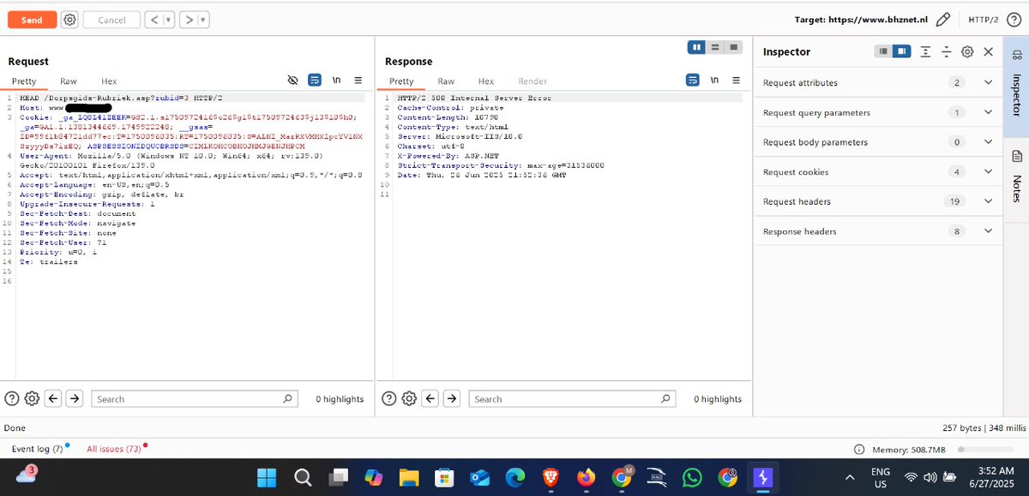
Task: Open send settings gear beside Send button
Action: click(x=69, y=19)
